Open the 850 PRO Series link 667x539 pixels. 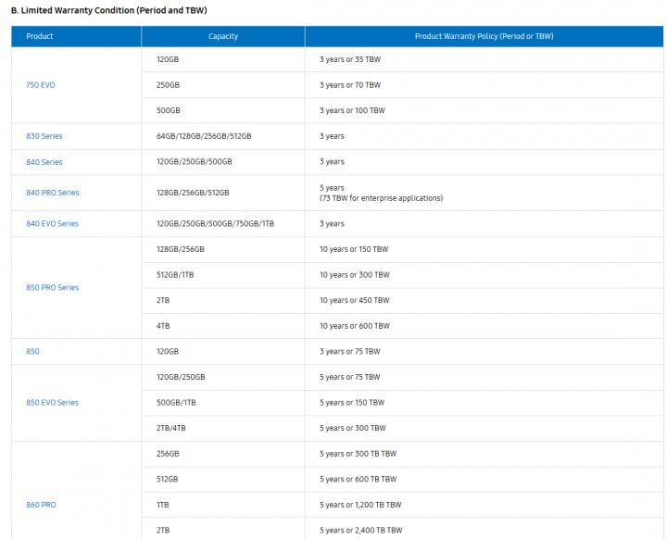tap(52, 288)
